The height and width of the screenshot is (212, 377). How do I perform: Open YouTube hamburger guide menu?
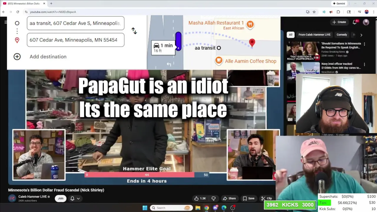pos(5,22)
